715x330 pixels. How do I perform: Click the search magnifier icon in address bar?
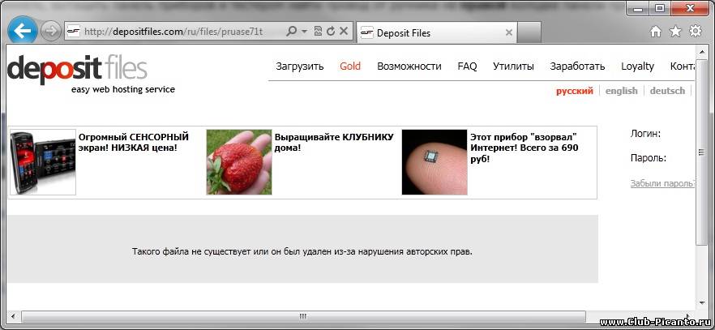(x=290, y=32)
